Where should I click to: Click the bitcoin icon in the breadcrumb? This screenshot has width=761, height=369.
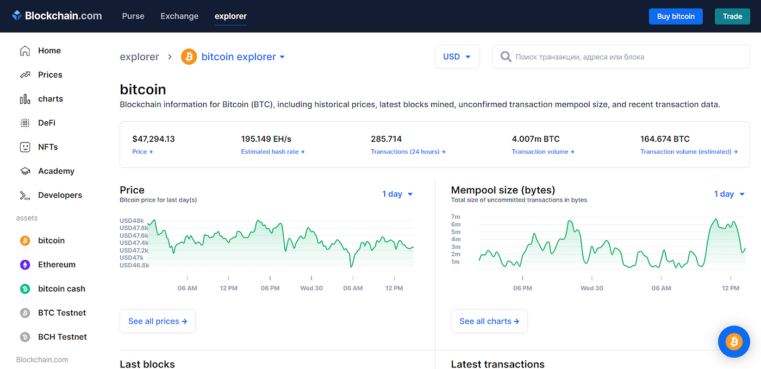point(189,57)
